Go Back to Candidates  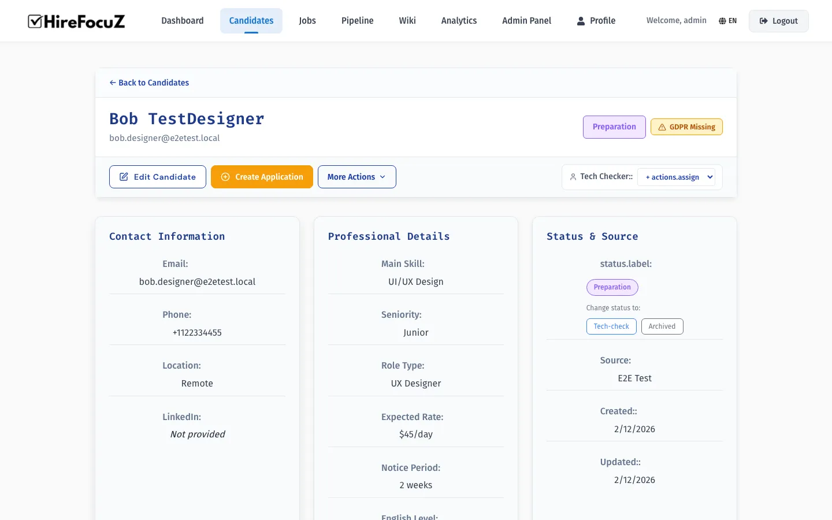(x=148, y=83)
